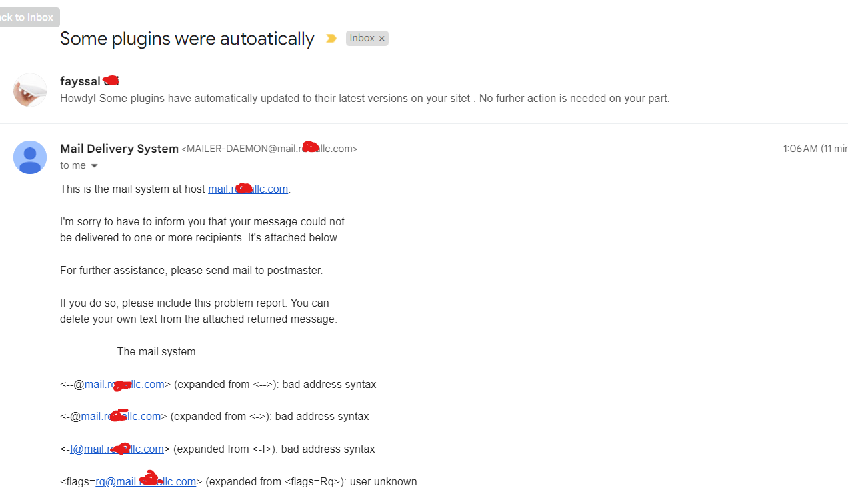This screenshot has height=498, width=848.
Task: Select the 'Some plugins were autoatically' subject heading
Action: coord(187,39)
